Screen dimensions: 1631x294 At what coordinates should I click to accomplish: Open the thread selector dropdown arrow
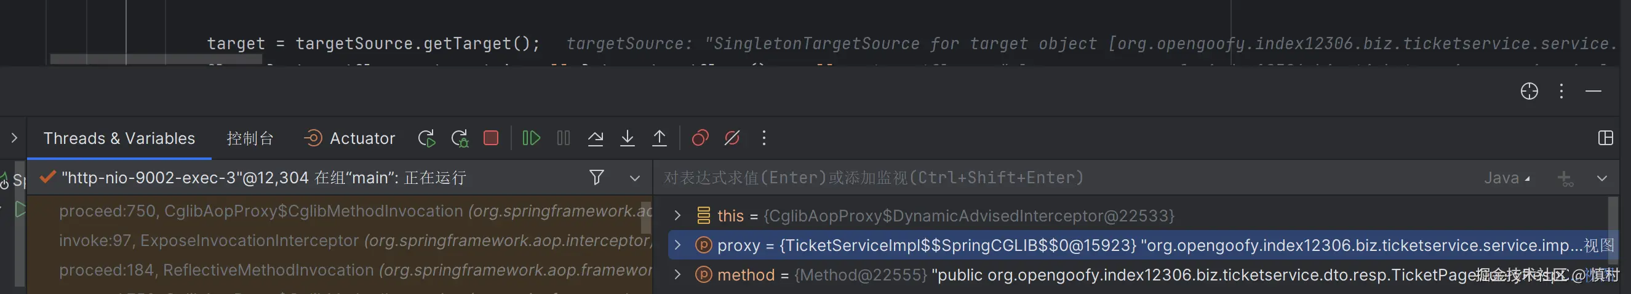(634, 178)
